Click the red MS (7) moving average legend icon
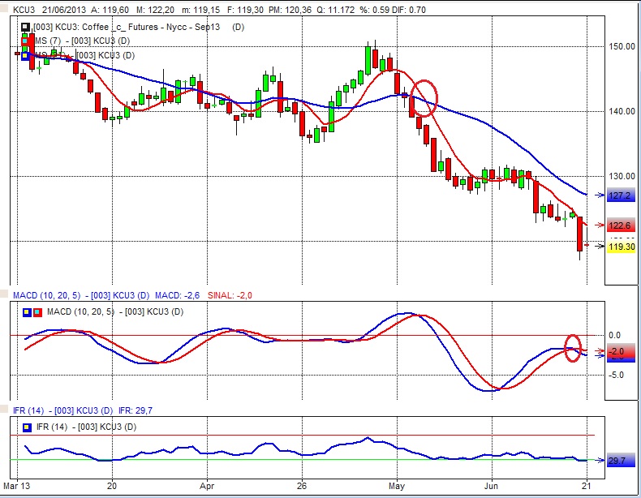The height and width of the screenshot is (498, 641). click(x=25, y=41)
